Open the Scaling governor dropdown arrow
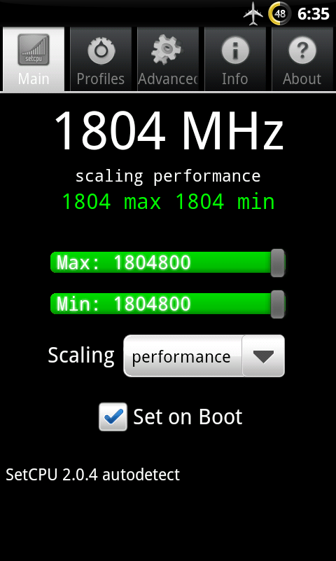336x561 pixels. (263, 356)
